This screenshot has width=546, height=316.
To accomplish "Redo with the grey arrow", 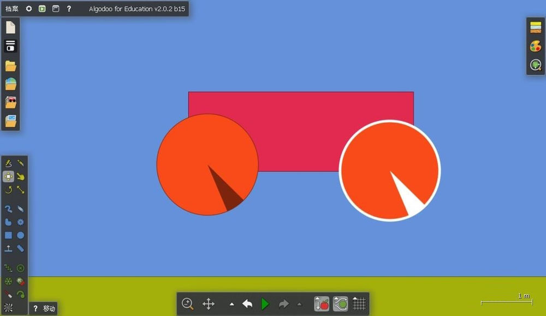I will point(284,304).
